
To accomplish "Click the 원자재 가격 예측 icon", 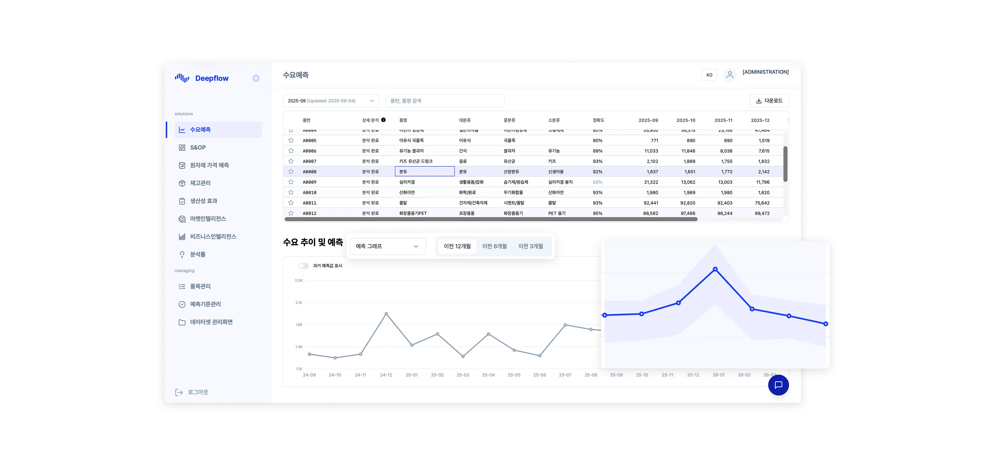I will [x=182, y=165].
